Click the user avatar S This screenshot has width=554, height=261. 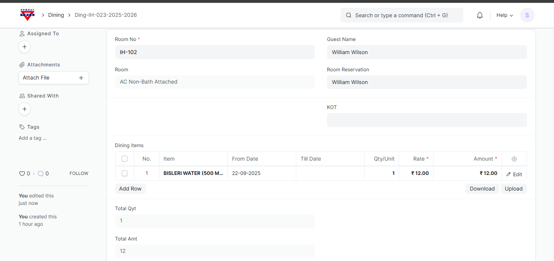527,15
